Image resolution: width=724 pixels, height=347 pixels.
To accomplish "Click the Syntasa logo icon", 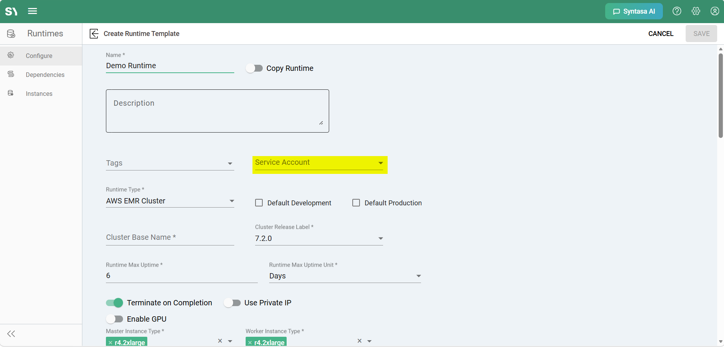I will point(11,11).
